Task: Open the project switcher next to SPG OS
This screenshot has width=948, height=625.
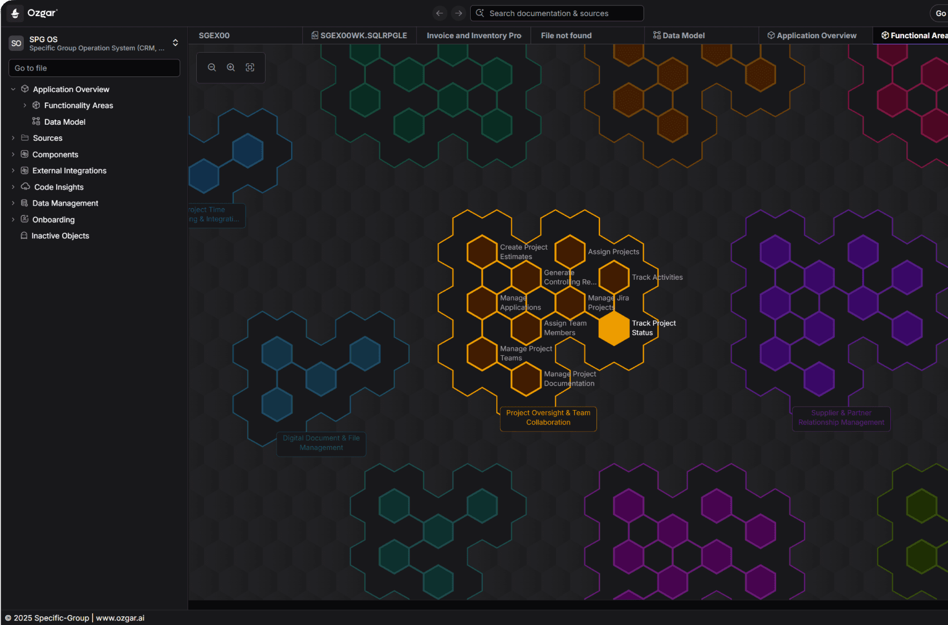Action: click(175, 43)
